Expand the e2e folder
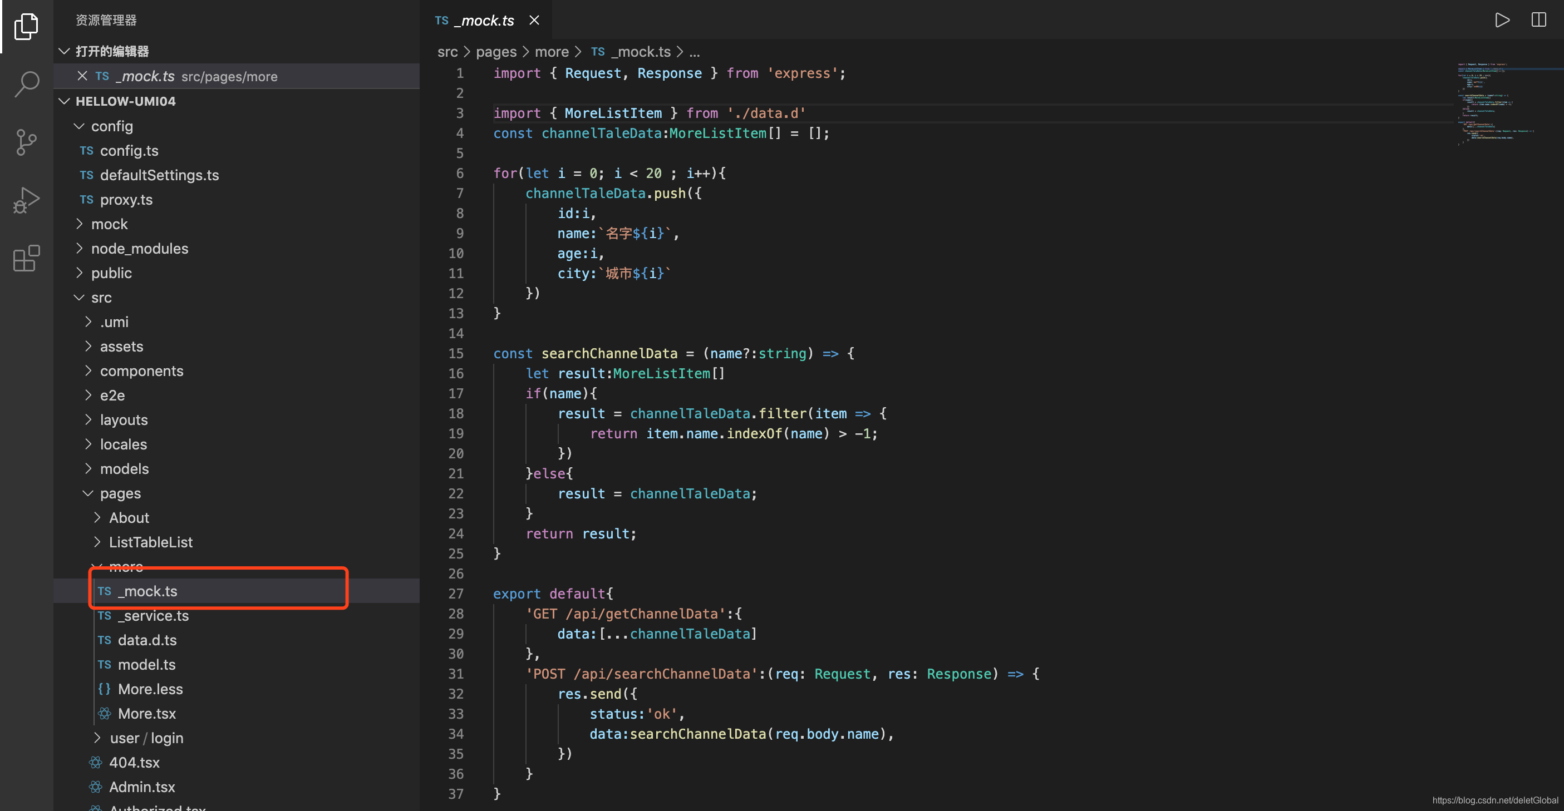The width and height of the screenshot is (1564, 811). (x=88, y=395)
